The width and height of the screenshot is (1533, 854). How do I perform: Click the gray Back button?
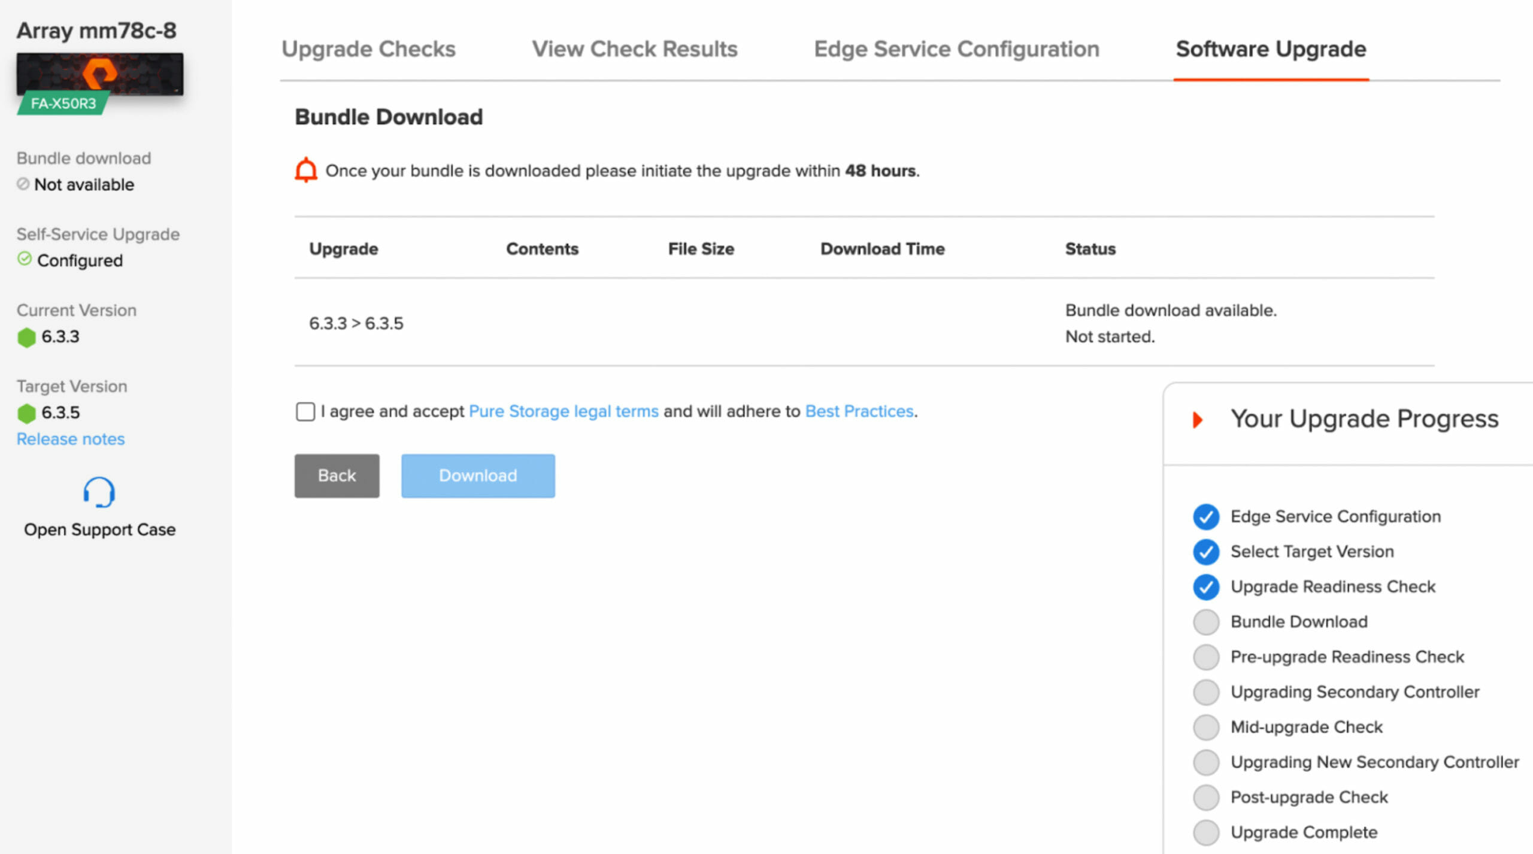point(337,476)
